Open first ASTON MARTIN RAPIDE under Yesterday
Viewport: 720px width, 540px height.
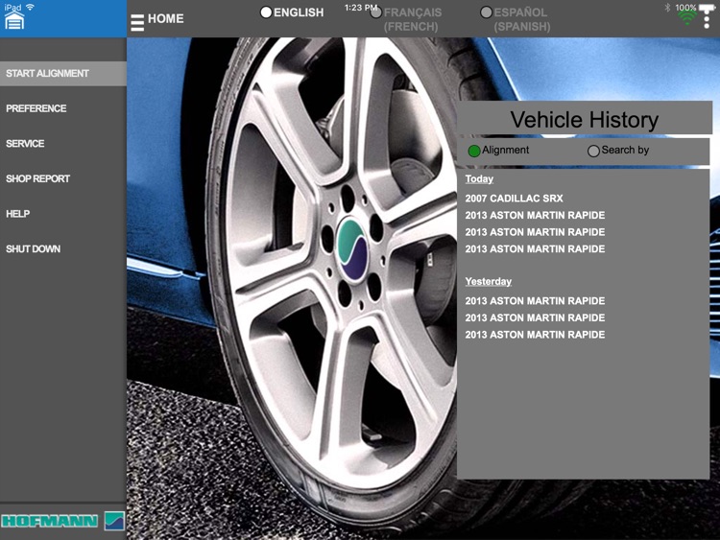pyautogui.click(x=535, y=301)
